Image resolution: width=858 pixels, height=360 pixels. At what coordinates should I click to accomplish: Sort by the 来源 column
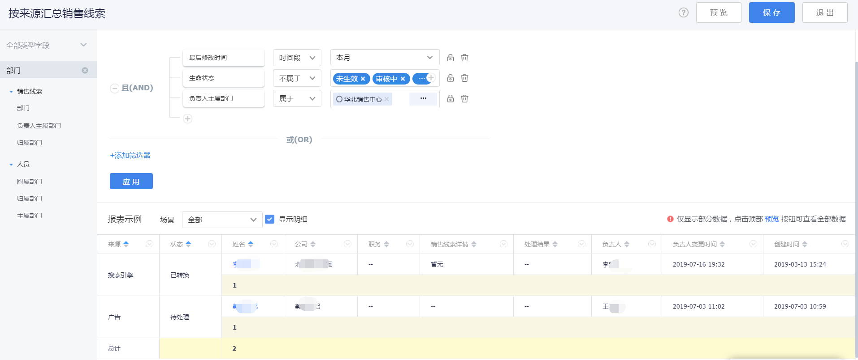(126, 244)
